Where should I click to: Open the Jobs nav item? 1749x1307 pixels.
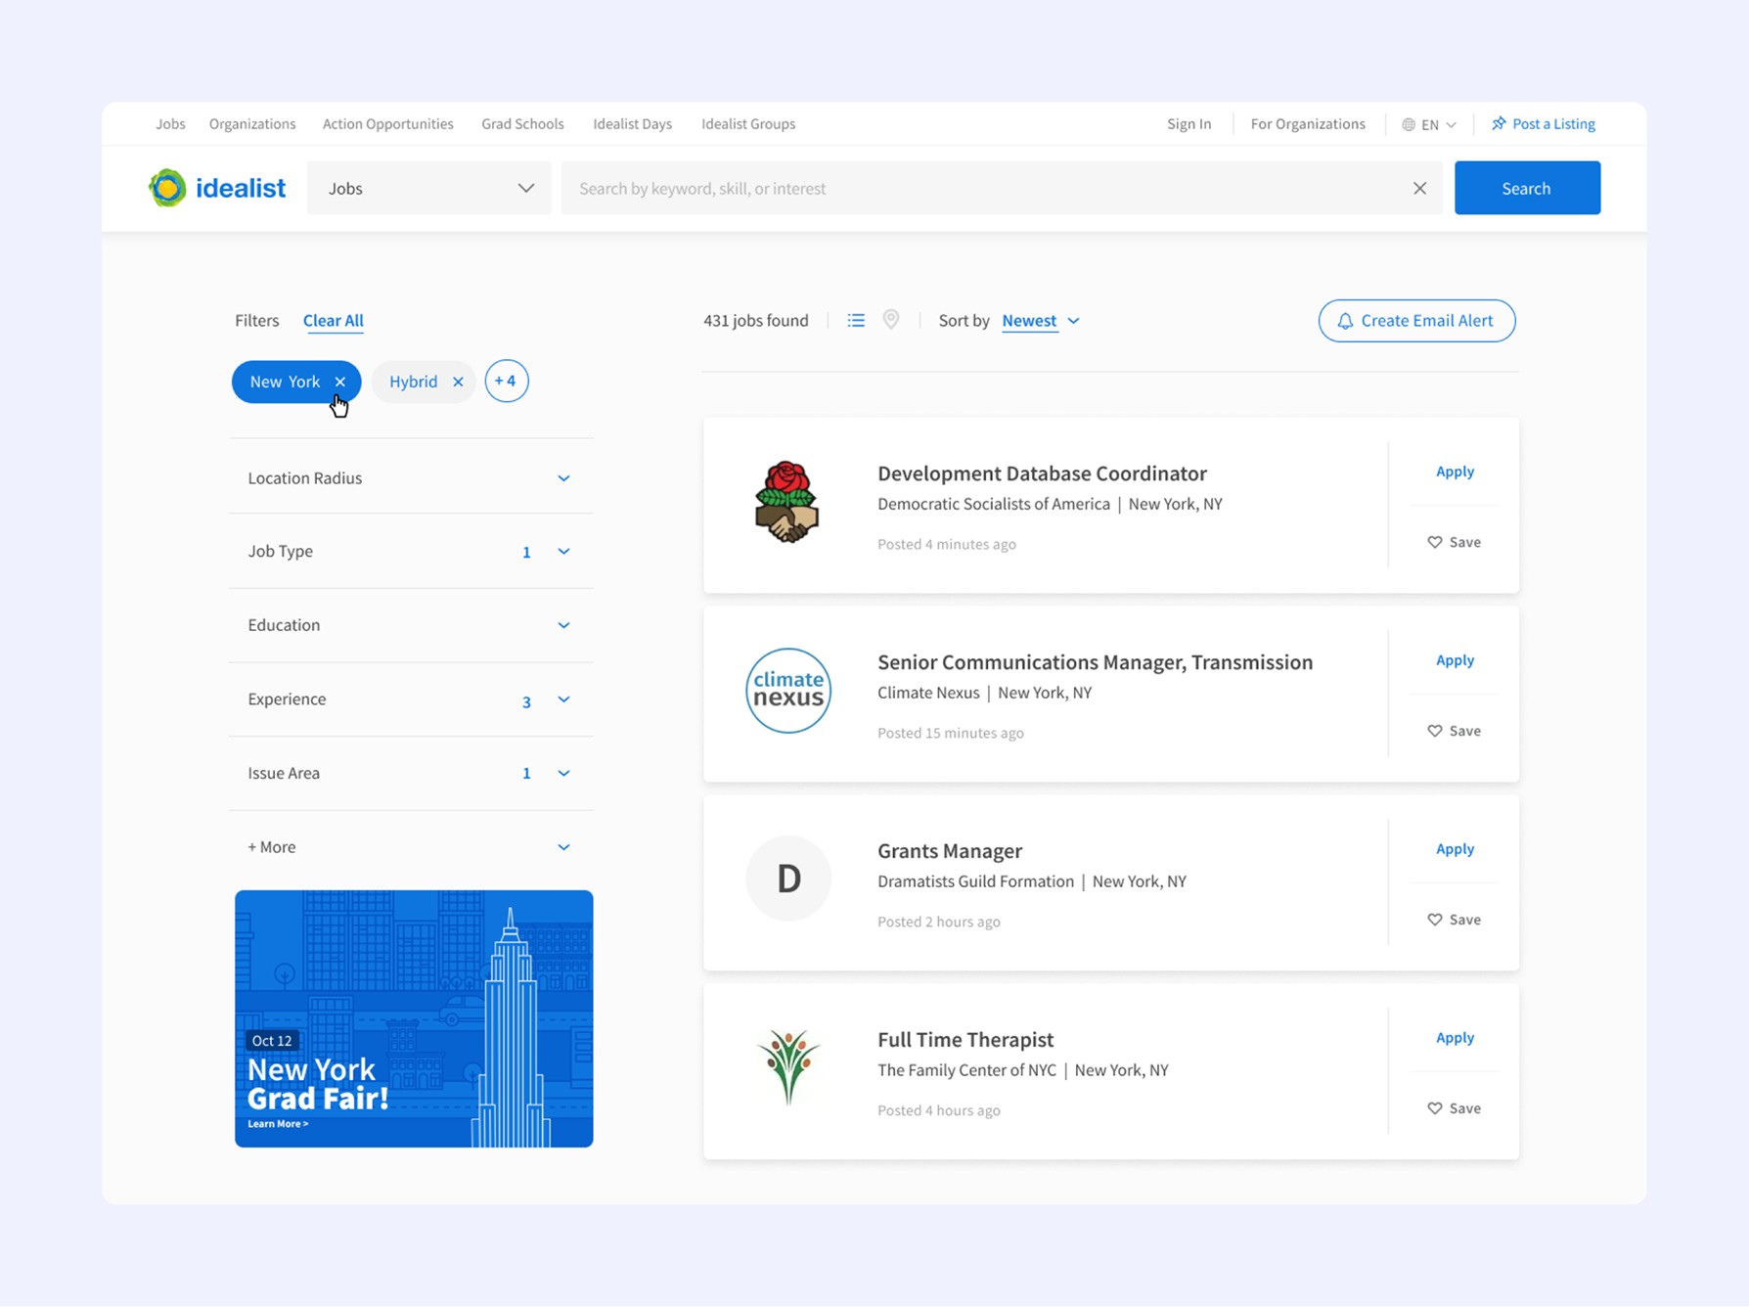pos(170,124)
